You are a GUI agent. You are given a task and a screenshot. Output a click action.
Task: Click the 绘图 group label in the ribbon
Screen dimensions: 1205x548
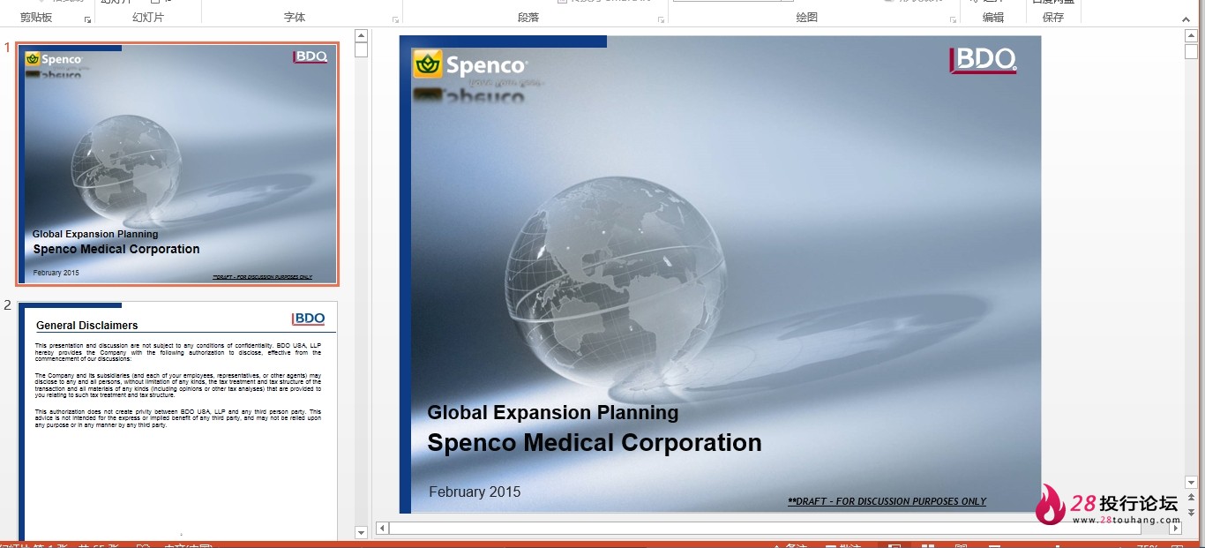pyautogui.click(x=807, y=18)
